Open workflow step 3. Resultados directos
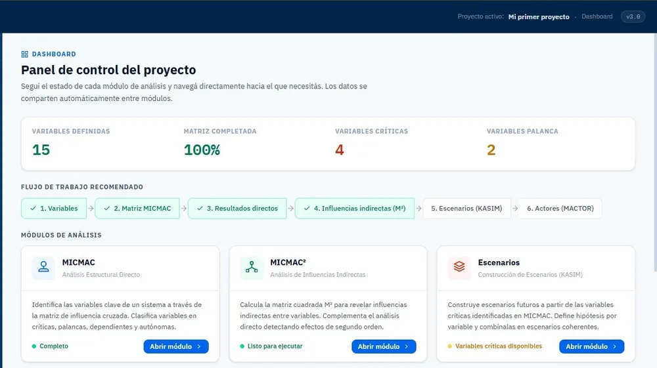The width and height of the screenshot is (657, 368). tap(238, 208)
